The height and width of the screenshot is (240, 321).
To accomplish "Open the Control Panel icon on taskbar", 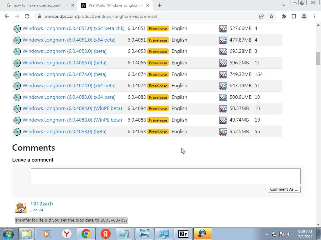I will [164, 234].
